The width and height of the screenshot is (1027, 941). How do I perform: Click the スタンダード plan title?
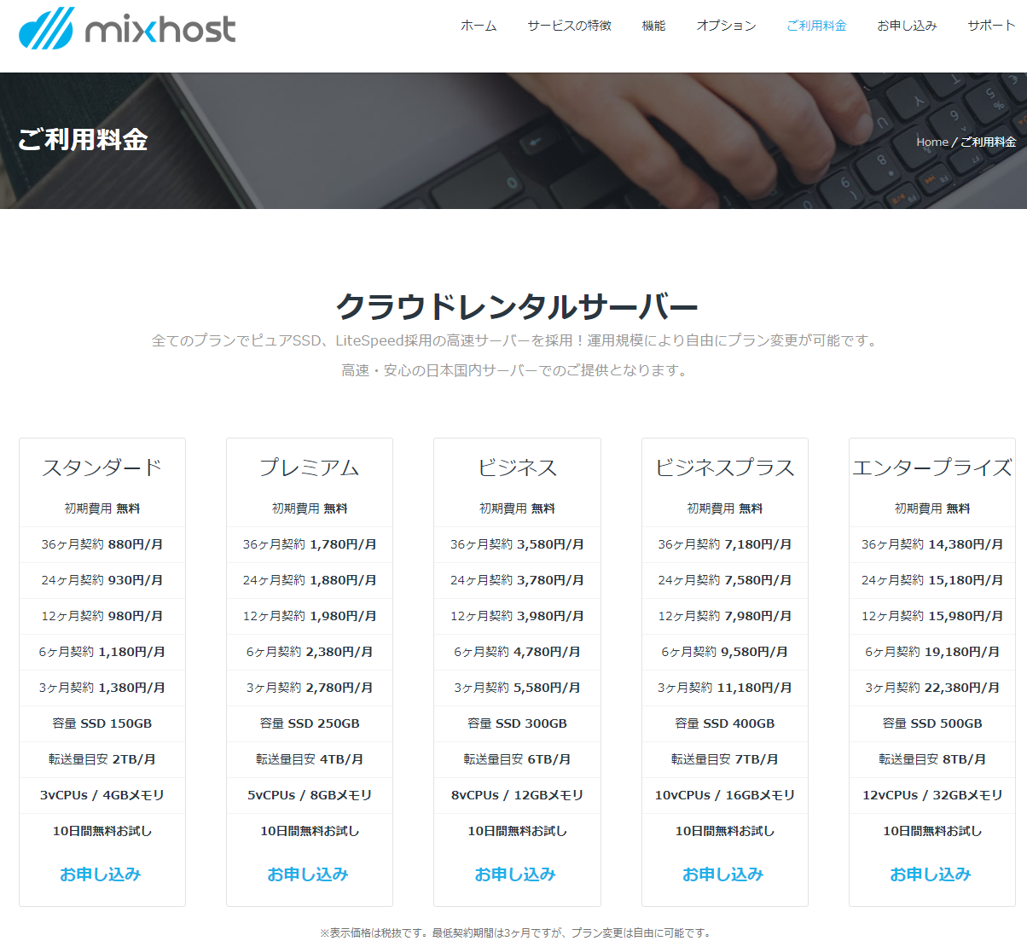(x=102, y=468)
